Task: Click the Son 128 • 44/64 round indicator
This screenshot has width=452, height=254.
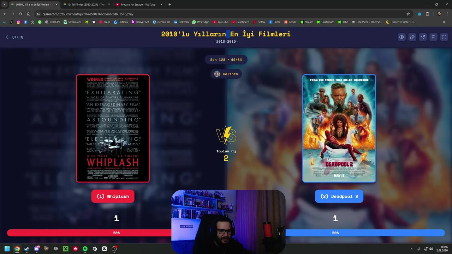Action: coord(226,60)
